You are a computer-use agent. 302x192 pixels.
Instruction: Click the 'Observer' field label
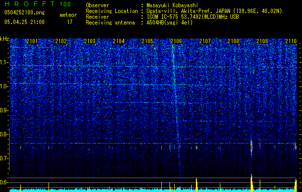click(x=97, y=5)
